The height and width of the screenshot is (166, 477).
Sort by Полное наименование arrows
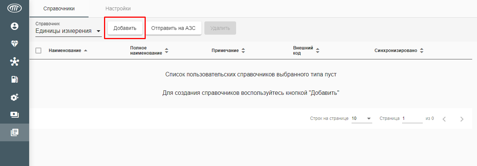[166, 51]
